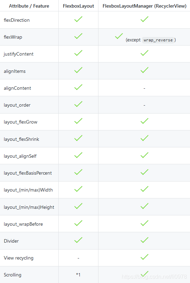Viewport: 190px width, 283px height.
Task: Click the layout_flexBasisPercent attribute label
Action: (28, 173)
